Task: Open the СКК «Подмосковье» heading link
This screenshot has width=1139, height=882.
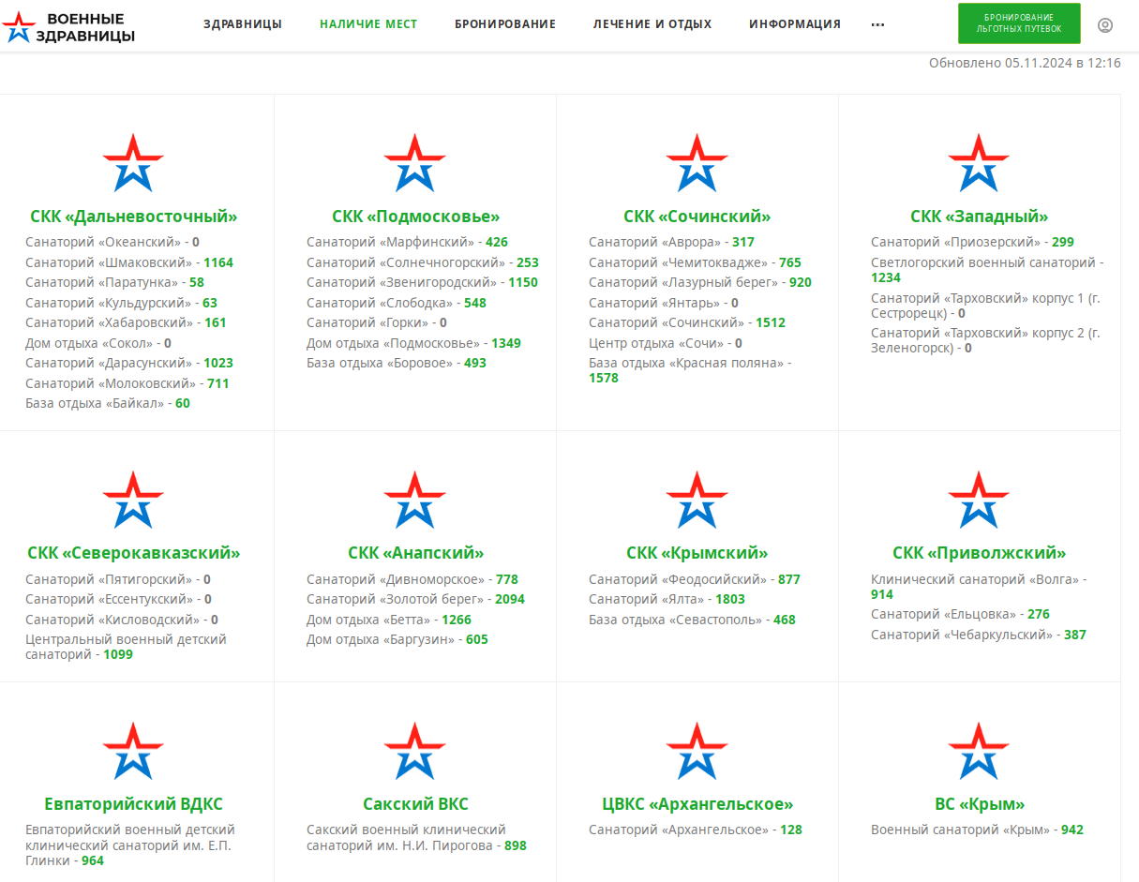Action: point(415,217)
